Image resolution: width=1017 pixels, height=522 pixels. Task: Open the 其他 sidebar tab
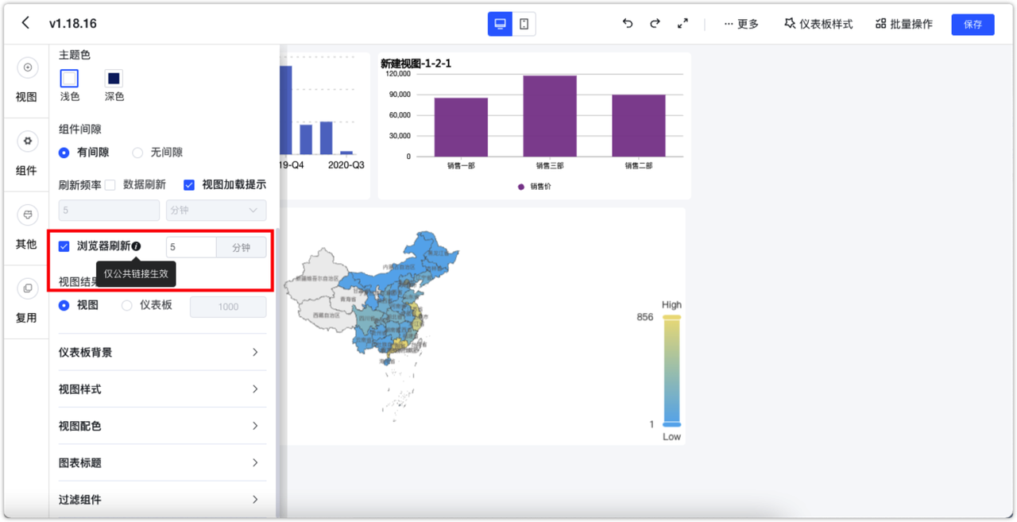click(x=27, y=228)
